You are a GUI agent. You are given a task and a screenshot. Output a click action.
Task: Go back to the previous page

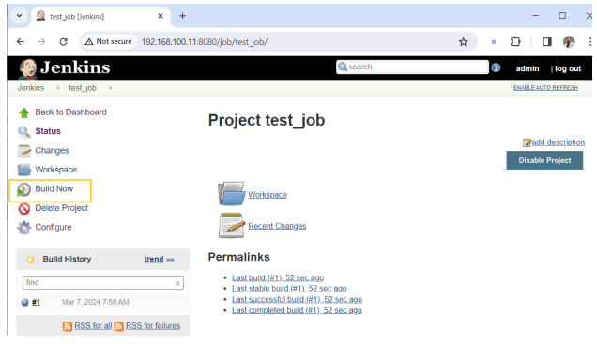coord(21,42)
